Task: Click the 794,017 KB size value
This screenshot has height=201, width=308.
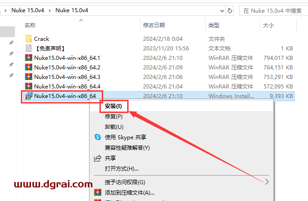Action: [x=278, y=58]
